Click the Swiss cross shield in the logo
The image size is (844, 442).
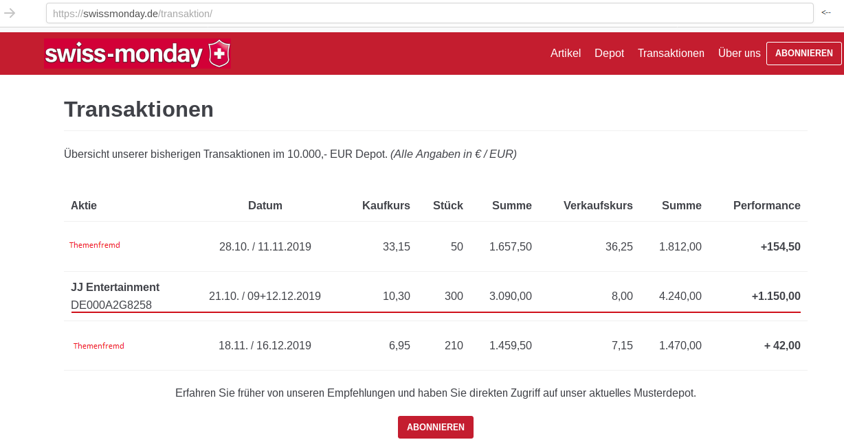[218, 53]
